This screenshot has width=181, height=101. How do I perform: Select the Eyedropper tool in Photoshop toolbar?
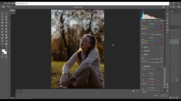6,20
